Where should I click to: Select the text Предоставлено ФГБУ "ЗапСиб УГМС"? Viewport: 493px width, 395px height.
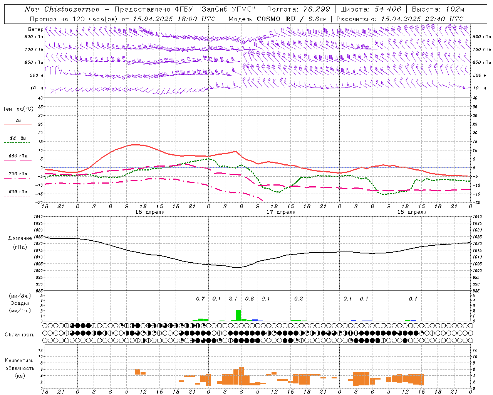click(185, 9)
